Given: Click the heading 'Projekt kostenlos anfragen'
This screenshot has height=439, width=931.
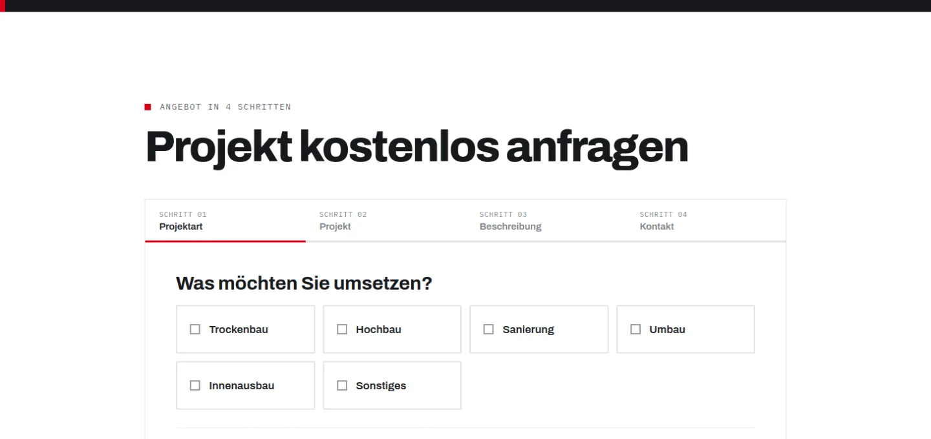Looking at the screenshot, I should point(417,147).
